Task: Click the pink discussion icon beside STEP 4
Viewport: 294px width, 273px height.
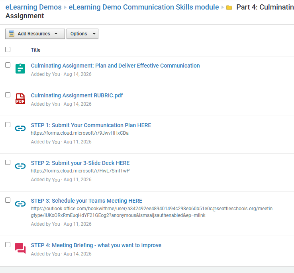Action: 20,248
